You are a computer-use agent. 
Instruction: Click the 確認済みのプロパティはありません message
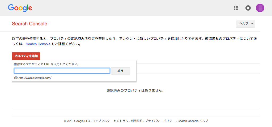coord(135,90)
